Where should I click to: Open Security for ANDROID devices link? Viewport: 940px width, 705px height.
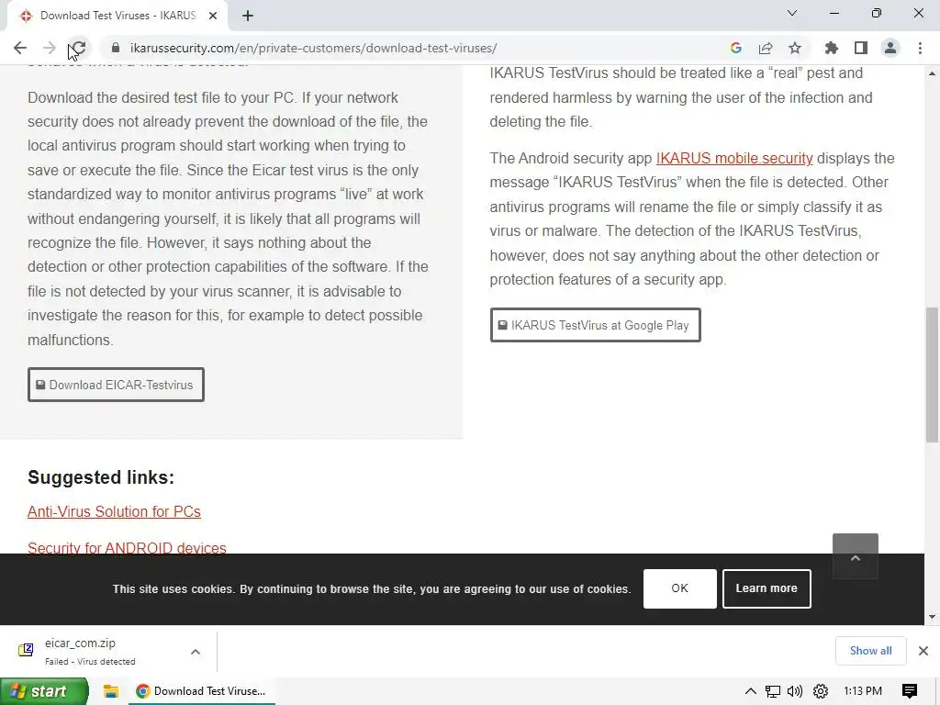click(x=127, y=548)
